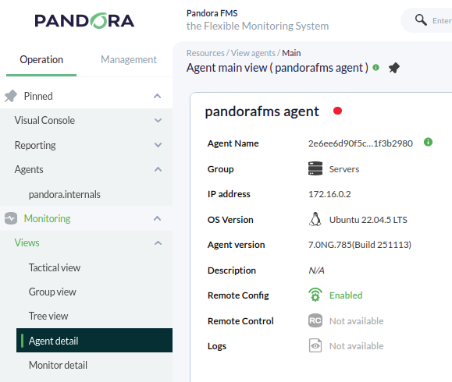Image resolution: width=452 pixels, height=382 pixels.
Task: Open the Reporting menu item
Action: click(x=35, y=145)
